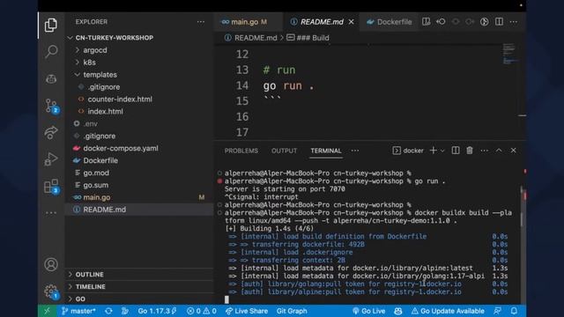This screenshot has height=317, width=564.
Task: Click Go Live in status bar
Action: (x=368, y=311)
